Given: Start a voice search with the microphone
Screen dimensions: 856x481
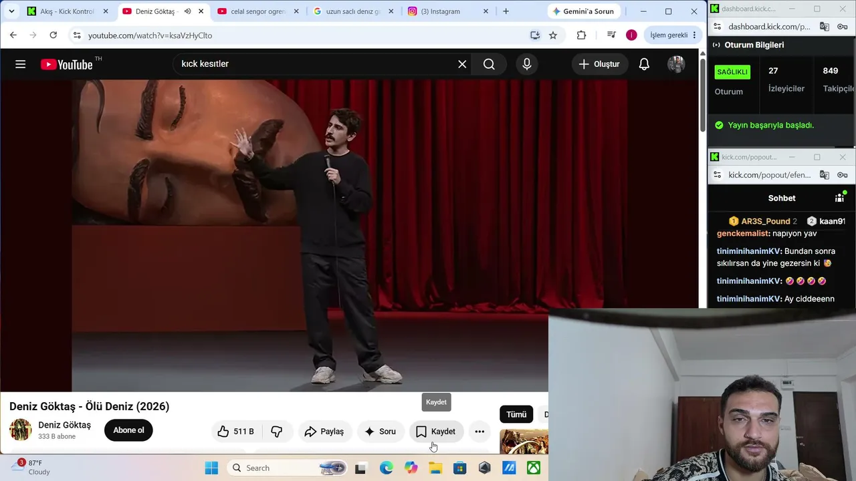Looking at the screenshot, I should tap(527, 64).
